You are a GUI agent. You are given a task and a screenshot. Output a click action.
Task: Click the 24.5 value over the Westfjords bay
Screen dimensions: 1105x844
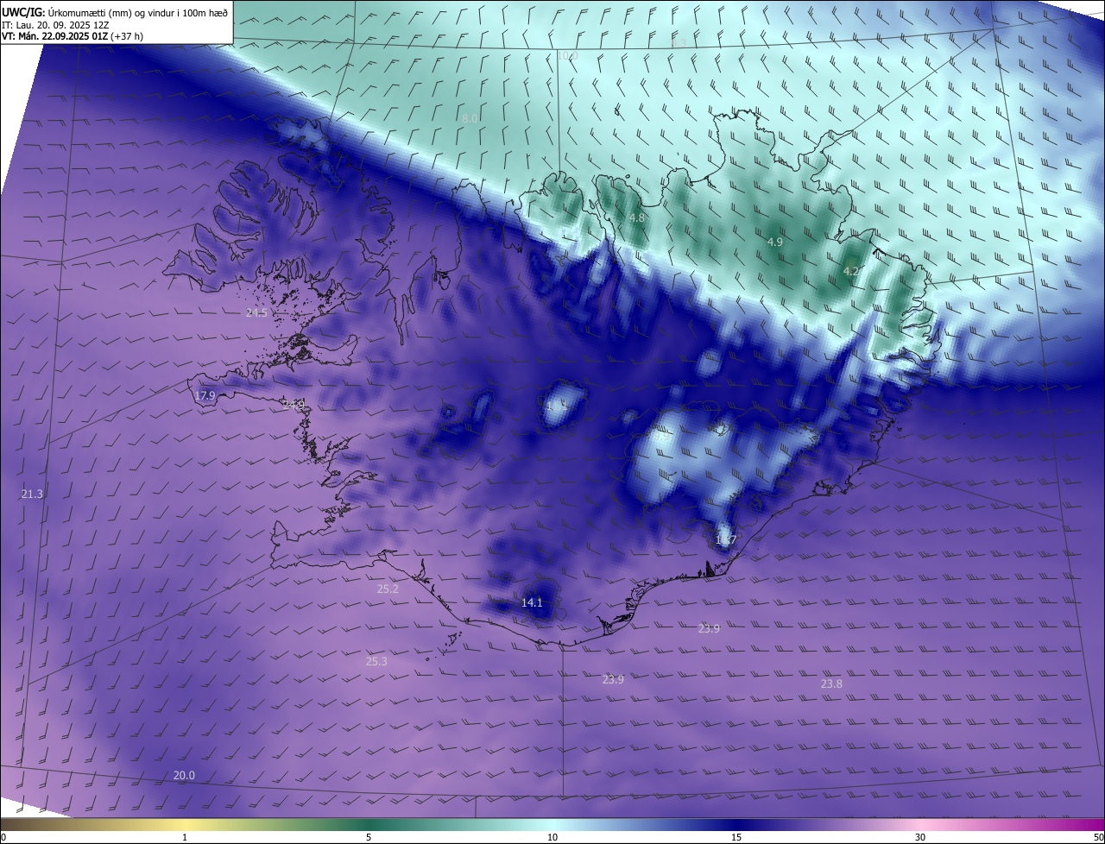click(256, 312)
